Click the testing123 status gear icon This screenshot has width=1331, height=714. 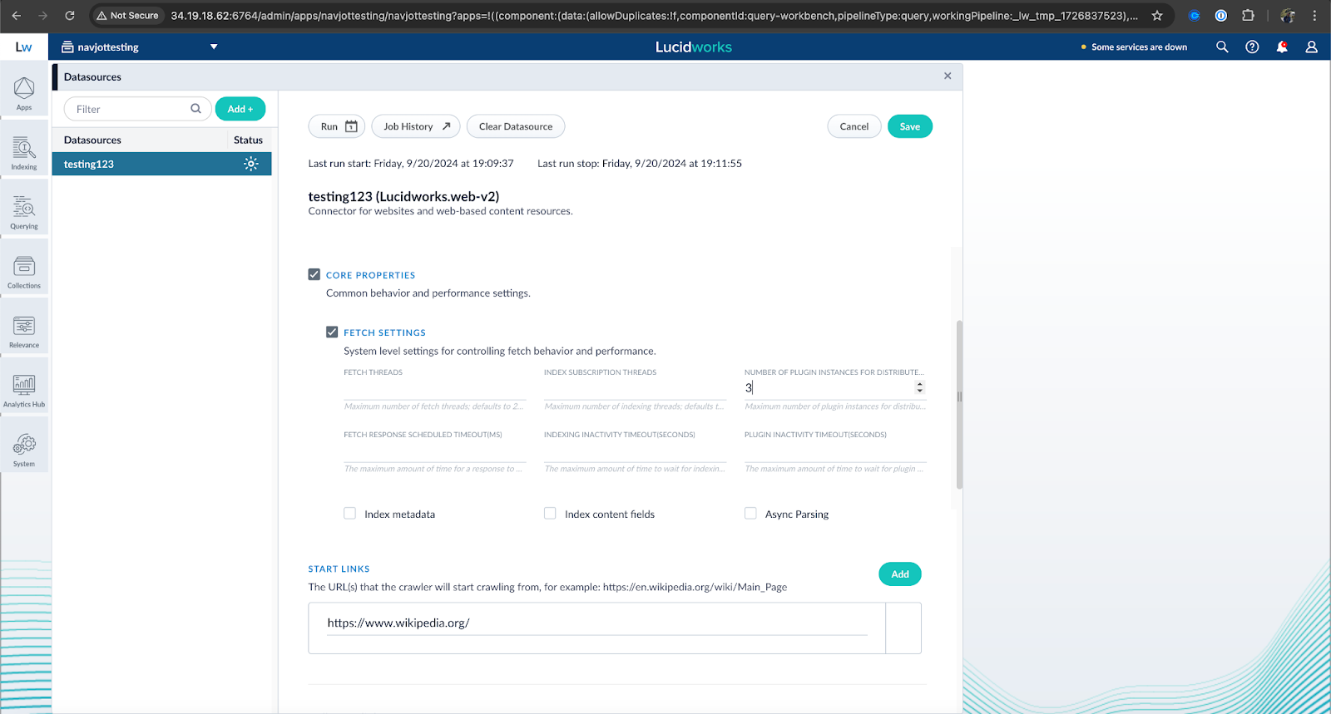click(250, 164)
